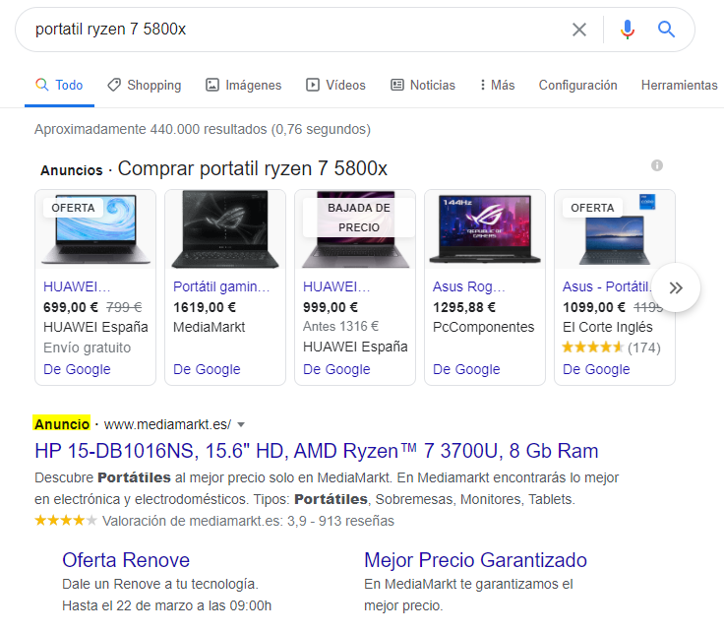Expand the Más menu
Image resolution: width=724 pixels, height=633 pixels.
[497, 86]
